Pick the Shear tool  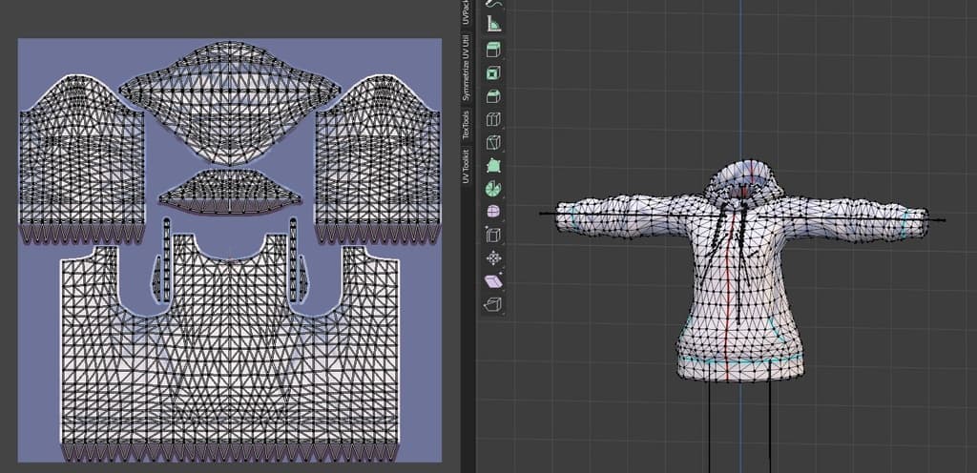(494, 281)
